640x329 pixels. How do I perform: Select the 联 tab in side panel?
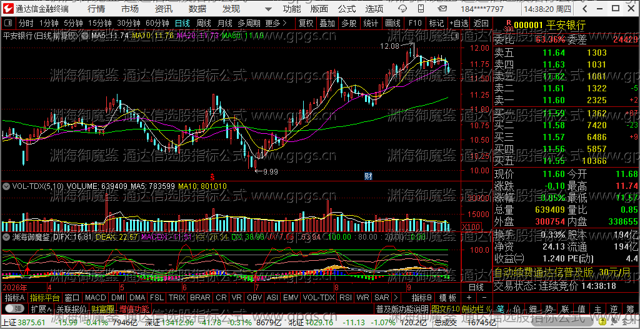(x=566, y=308)
